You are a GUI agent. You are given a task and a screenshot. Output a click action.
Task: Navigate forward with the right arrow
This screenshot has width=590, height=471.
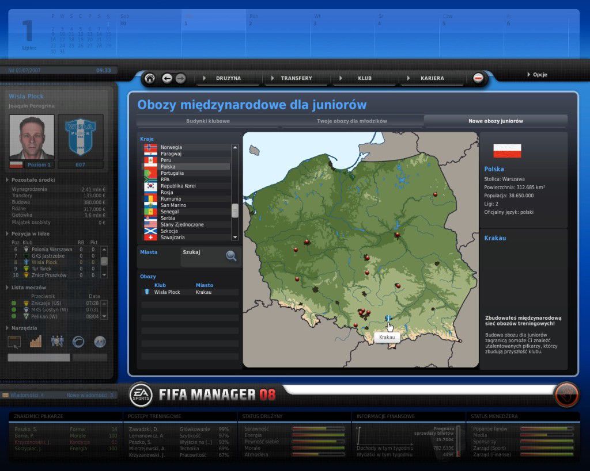[180, 78]
